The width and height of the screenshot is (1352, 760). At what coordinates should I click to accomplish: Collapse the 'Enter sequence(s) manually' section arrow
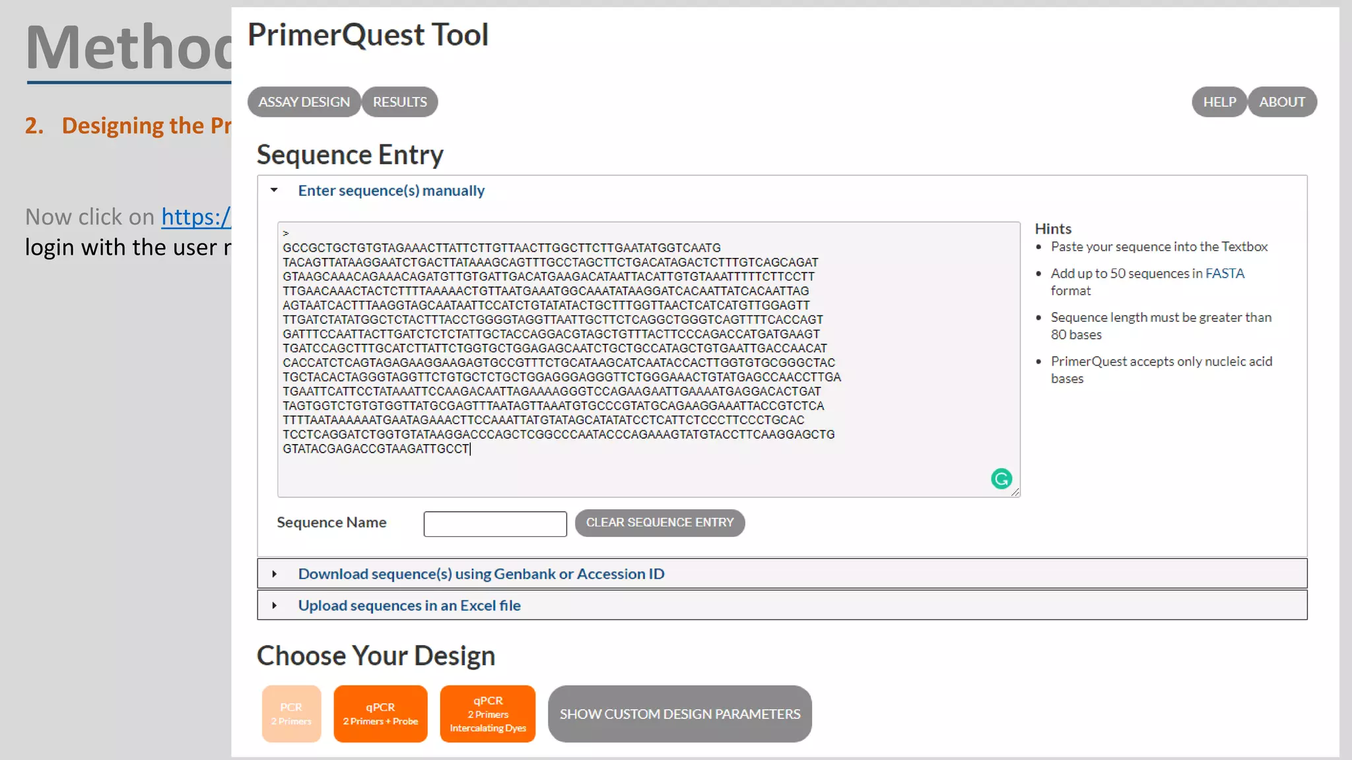(x=274, y=190)
